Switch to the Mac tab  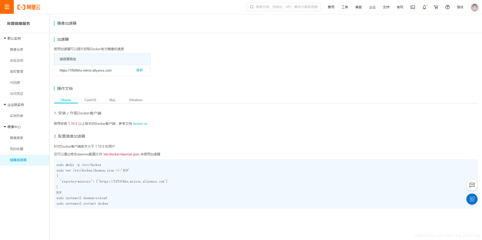[x=113, y=100]
